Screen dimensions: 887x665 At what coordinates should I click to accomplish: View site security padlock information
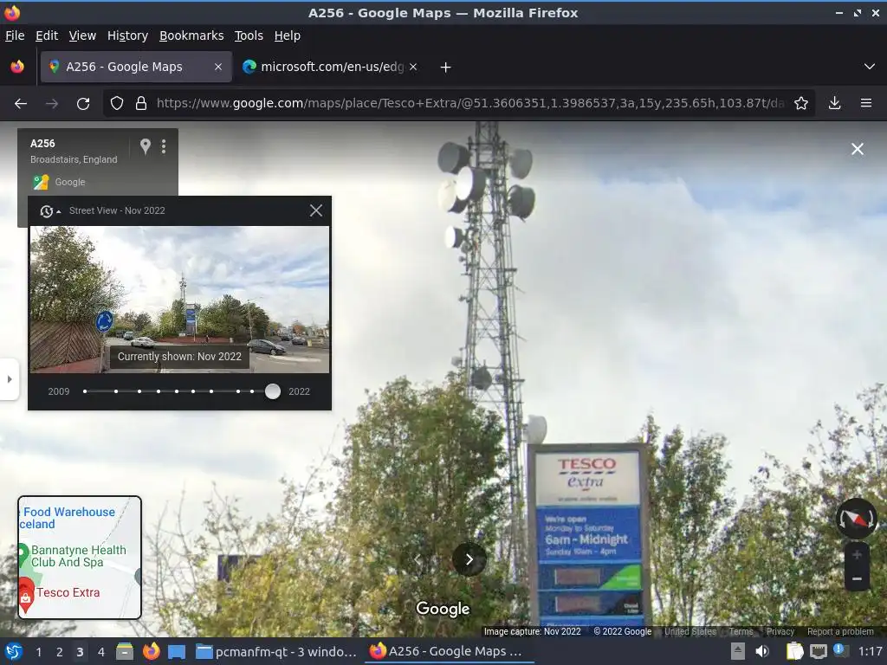(x=141, y=104)
